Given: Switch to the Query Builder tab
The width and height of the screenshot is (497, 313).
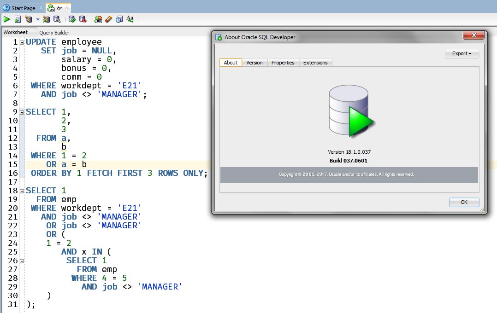Looking at the screenshot, I should (x=54, y=33).
